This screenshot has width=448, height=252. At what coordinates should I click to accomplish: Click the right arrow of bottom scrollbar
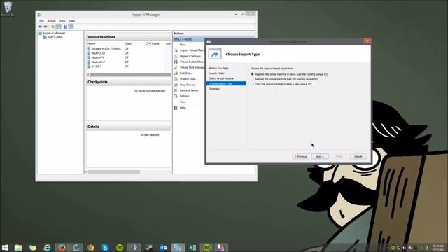[169, 171]
